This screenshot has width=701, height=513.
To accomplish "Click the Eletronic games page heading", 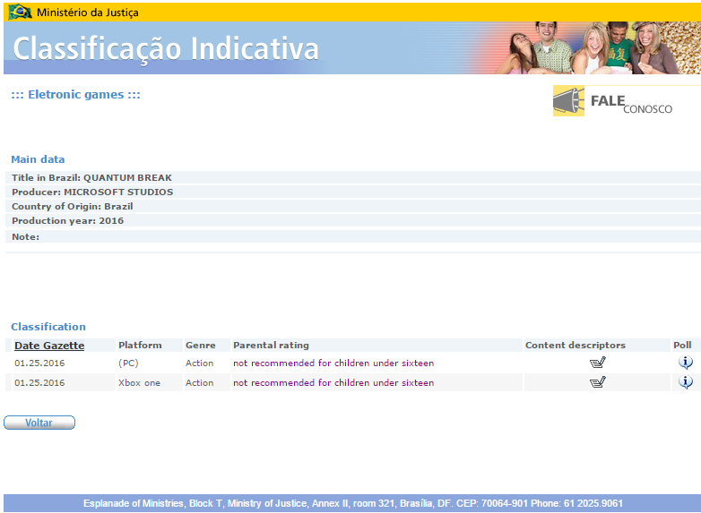I will coord(75,95).
